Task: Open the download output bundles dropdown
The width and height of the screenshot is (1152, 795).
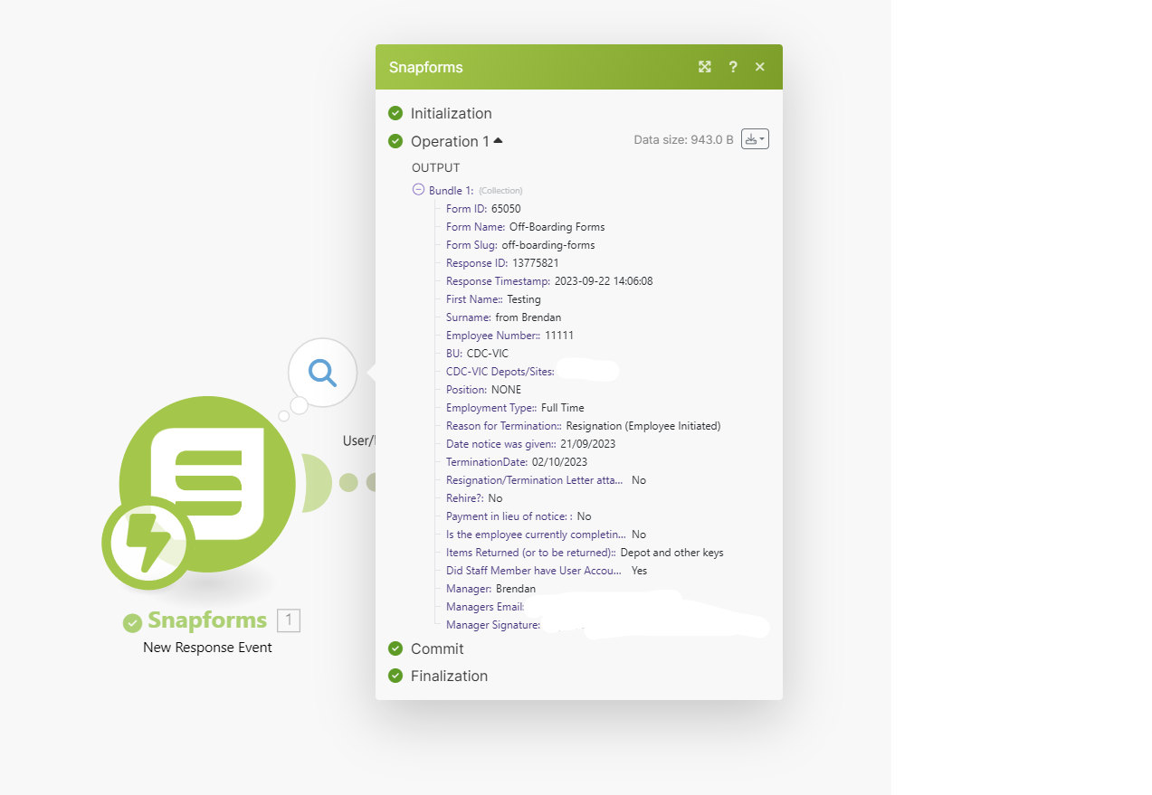Action: point(755,139)
